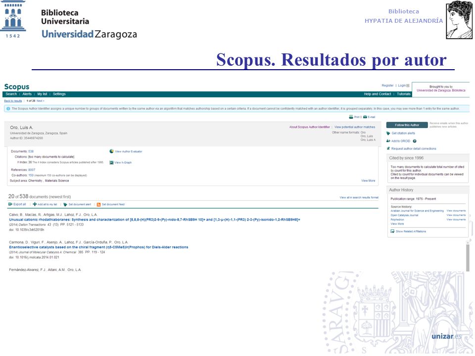Click the Print printer icon

pyautogui.click(x=351, y=117)
